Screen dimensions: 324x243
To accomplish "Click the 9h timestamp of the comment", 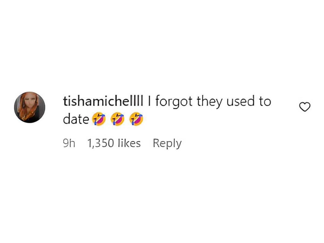I will coord(69,143).
